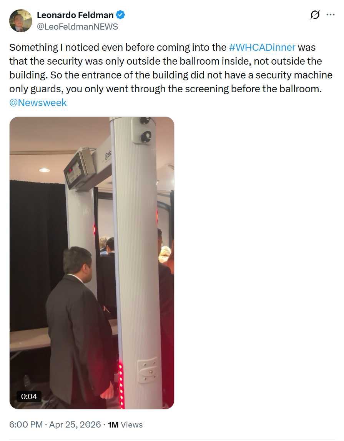Open the three-dot more options menu
Screen dimensions: 344x441
click(331, 15)
